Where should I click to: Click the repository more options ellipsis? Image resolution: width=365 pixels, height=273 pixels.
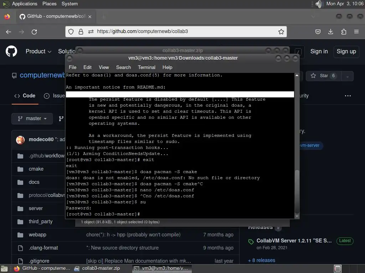tap(348, 96)
